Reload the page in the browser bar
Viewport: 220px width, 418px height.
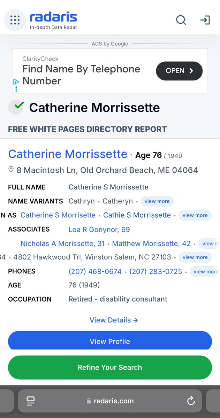point(191,401)
